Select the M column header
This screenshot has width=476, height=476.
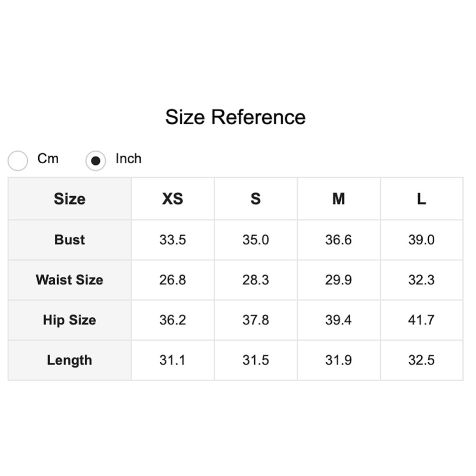point(338,199)
